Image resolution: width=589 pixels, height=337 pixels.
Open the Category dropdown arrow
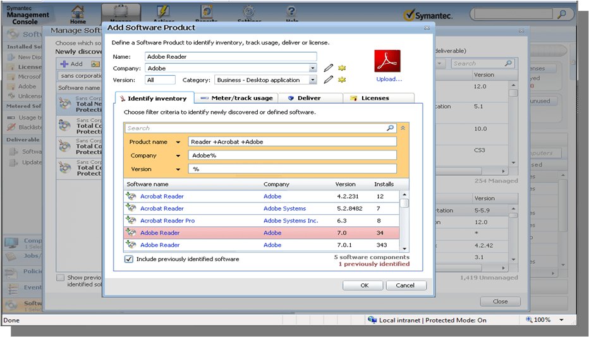click(313, 80)
